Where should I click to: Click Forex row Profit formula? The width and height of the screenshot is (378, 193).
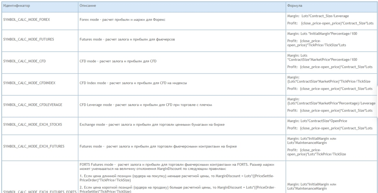pos(330,23)
